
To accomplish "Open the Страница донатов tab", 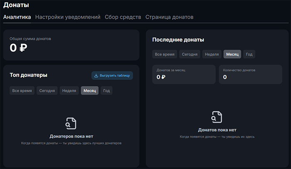I will coord(169,17).
